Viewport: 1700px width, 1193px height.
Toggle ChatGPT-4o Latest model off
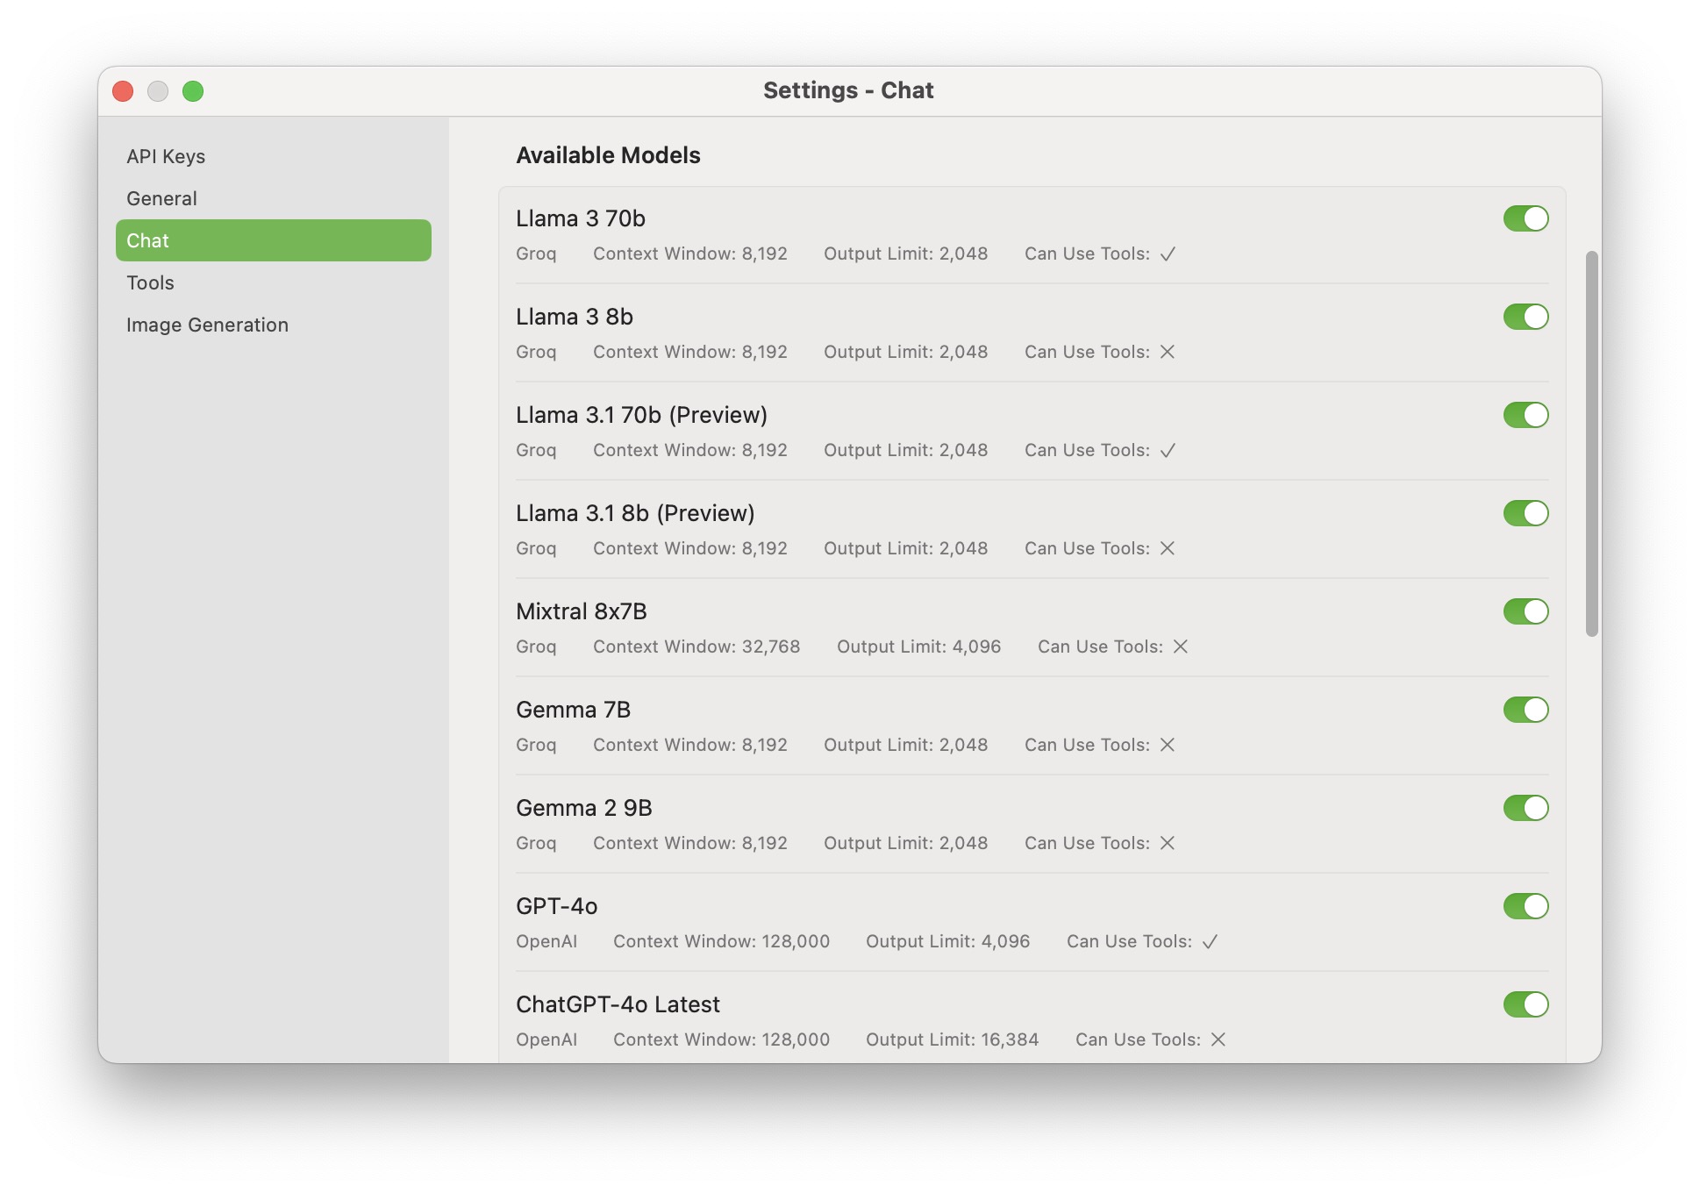click(x=1525, y=1004)
